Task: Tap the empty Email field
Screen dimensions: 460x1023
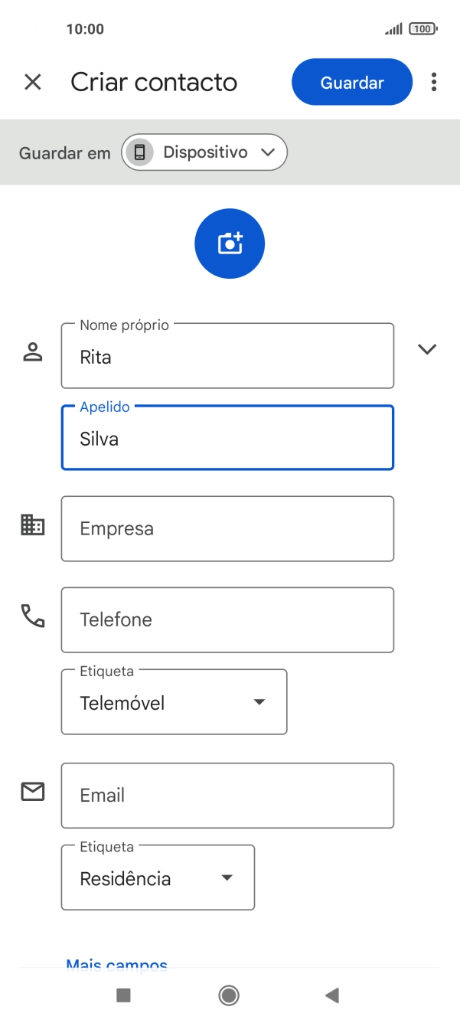Action: [227, 795]
